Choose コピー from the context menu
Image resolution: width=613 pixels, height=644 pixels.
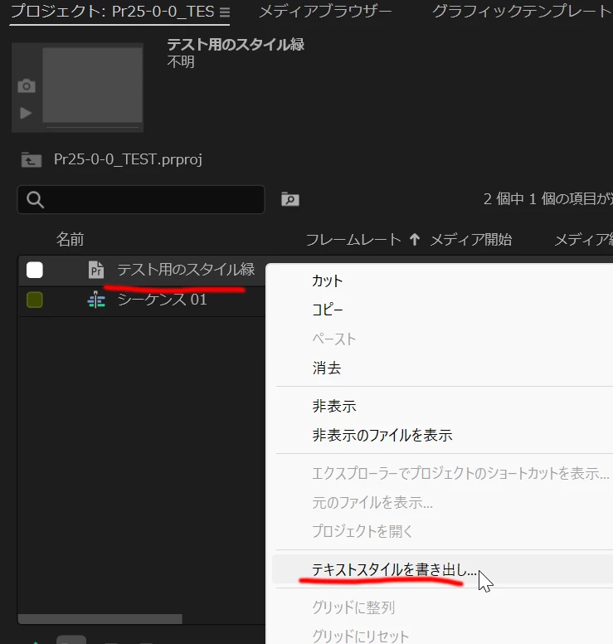pos(327,310)
